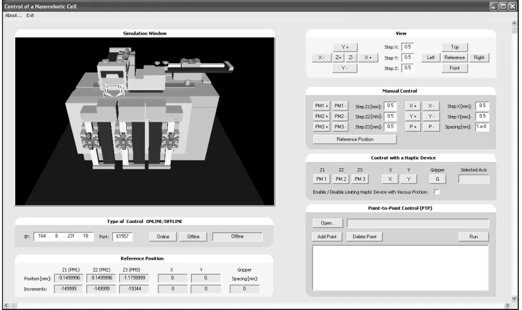The height and width of the screenshot is (310, 522).
Task: Click Manual Control X+ button
Action: 413,106
